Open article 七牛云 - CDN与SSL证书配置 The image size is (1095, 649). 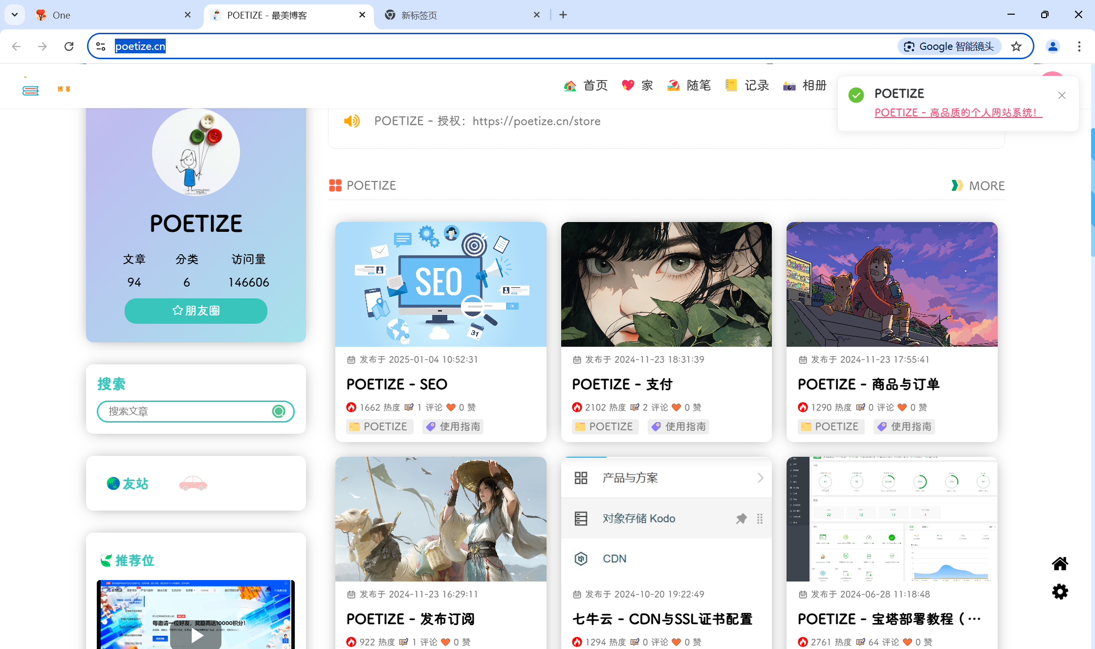pos(662,619)
